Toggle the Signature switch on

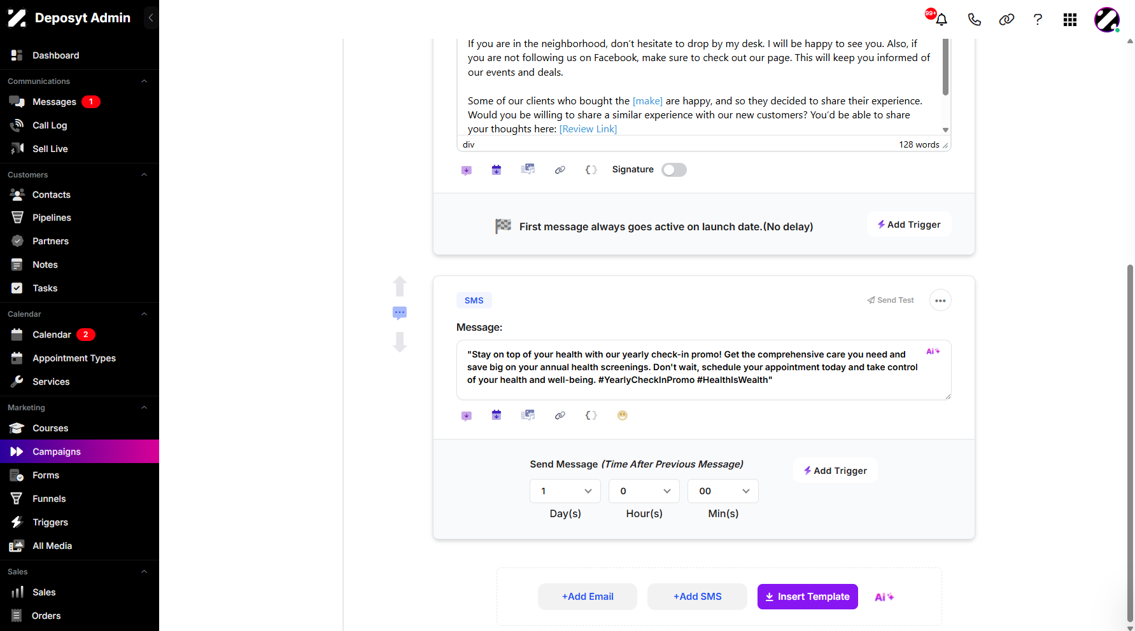coord(674,170)
